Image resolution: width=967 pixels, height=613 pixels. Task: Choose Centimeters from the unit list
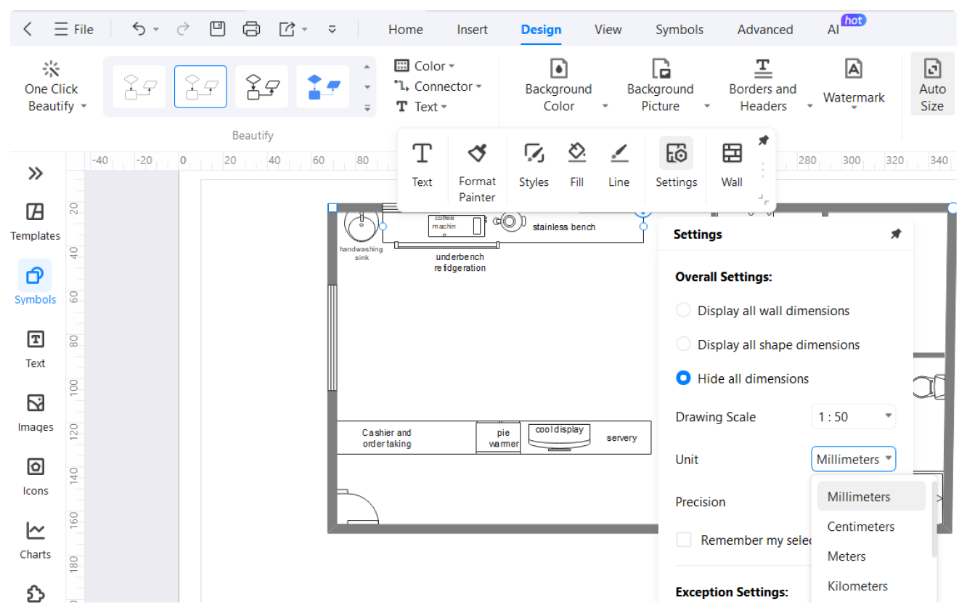(871, 527)
